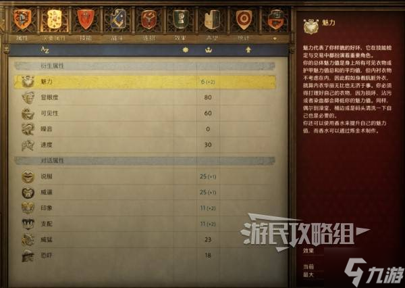Select the 技能 red shield icon
Screen dimensions: 405x288
click(x=86, y=20)
